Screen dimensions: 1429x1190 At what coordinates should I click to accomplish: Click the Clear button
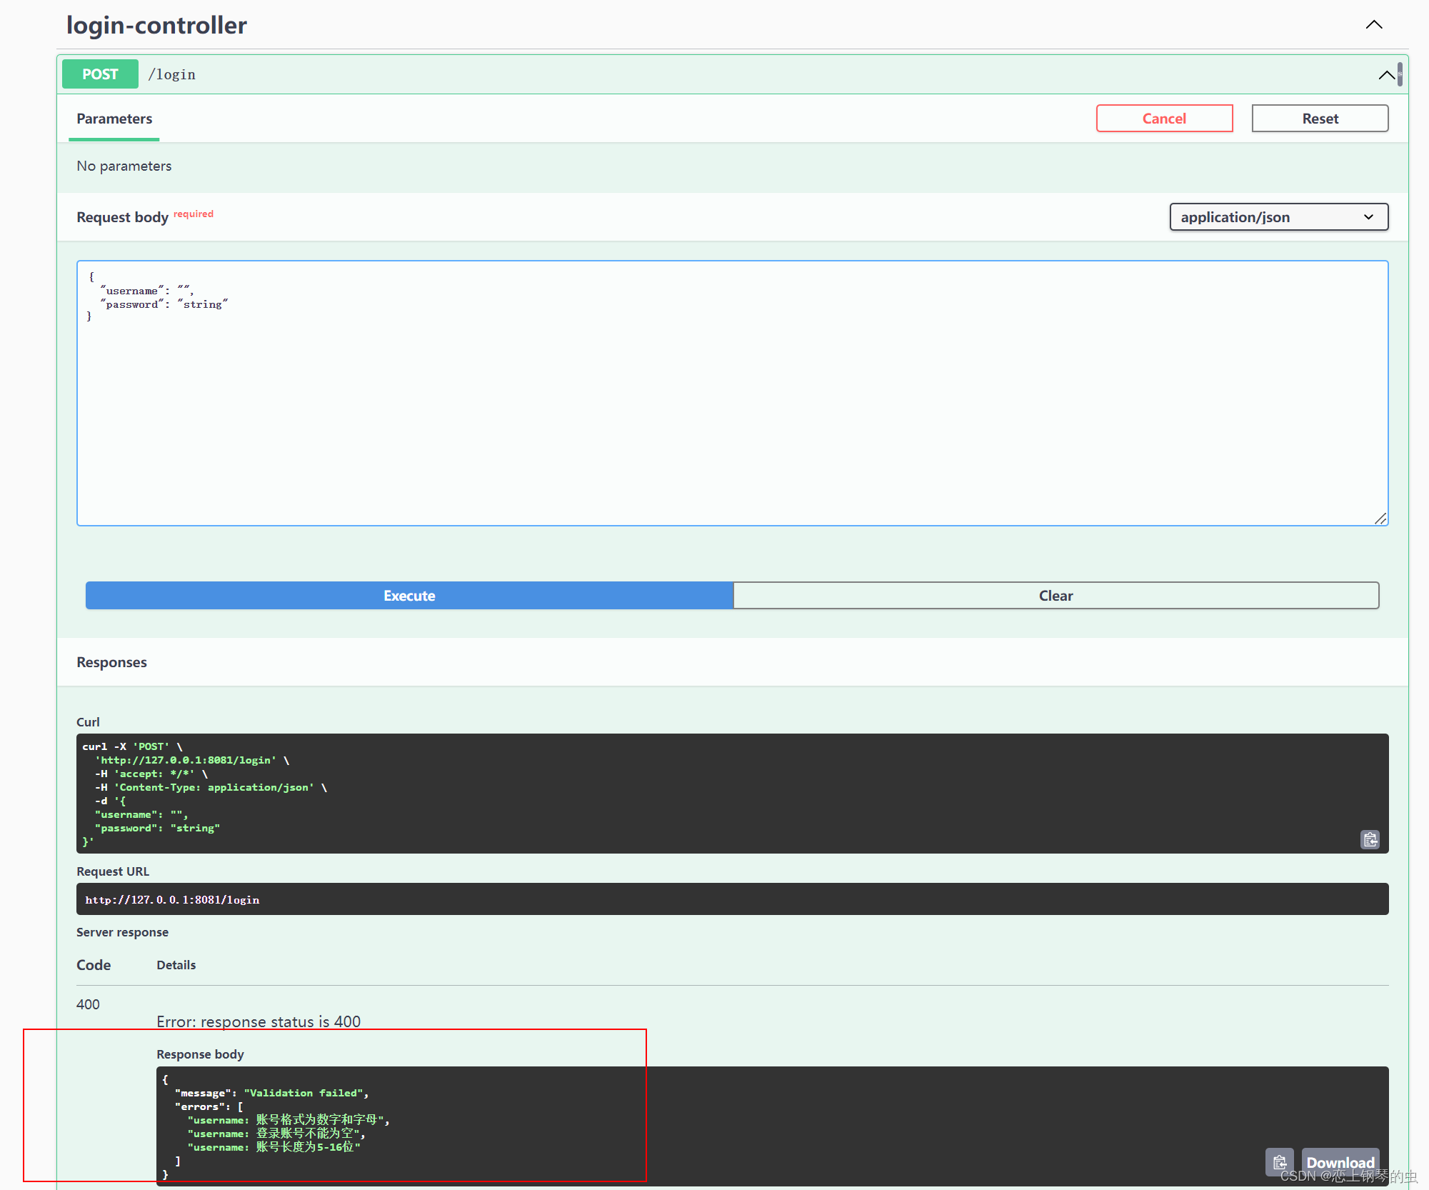[x=1056, y=596]
